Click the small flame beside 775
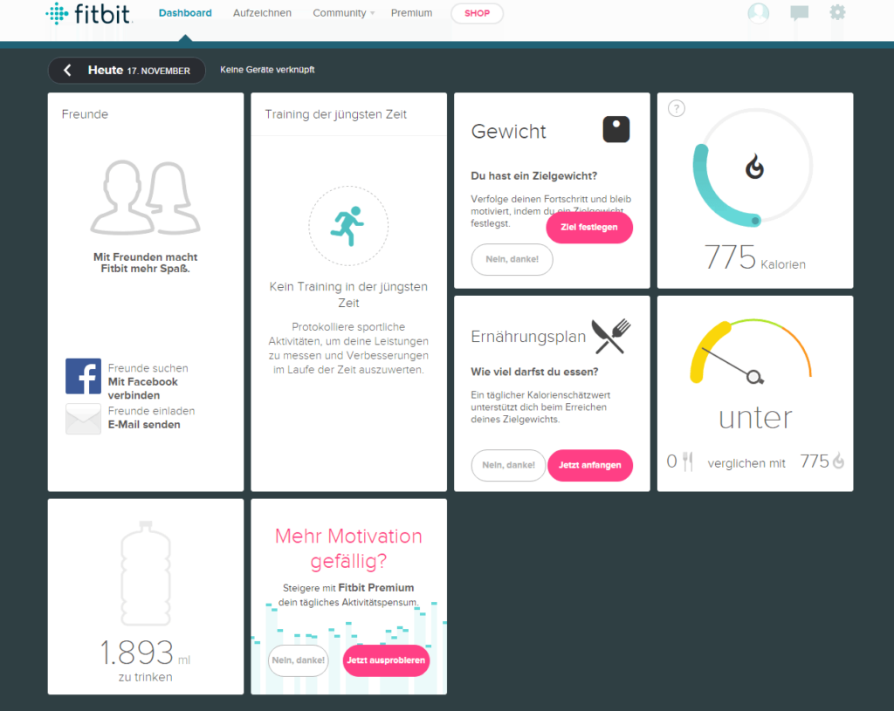The width and height of the screenshot is (894, 711). click(x=838, y=461)
